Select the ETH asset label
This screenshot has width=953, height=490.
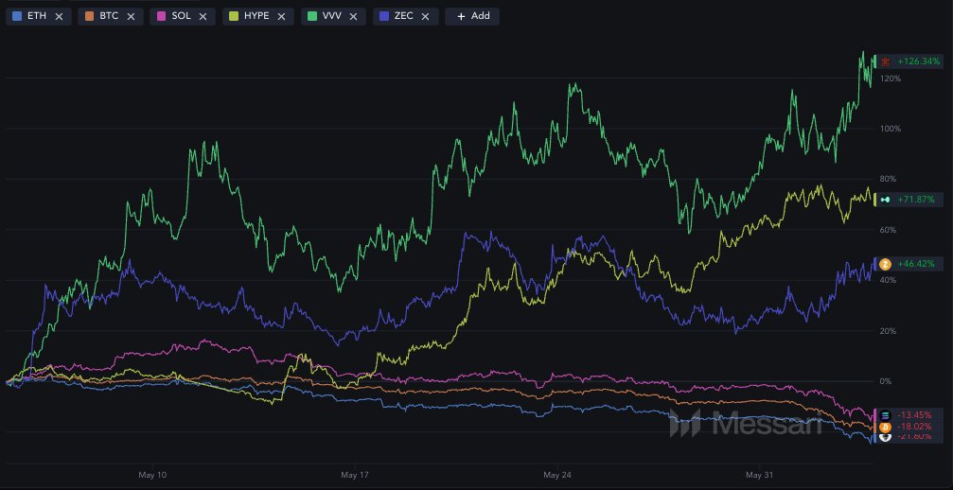point(37,16)
